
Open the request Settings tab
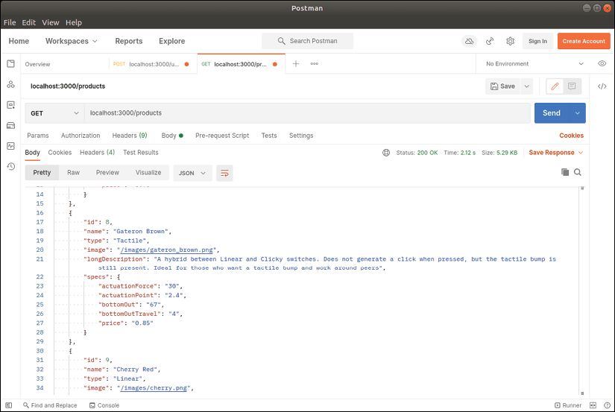coord(301,136)
